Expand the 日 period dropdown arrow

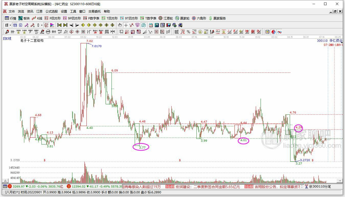click(10, 25)
